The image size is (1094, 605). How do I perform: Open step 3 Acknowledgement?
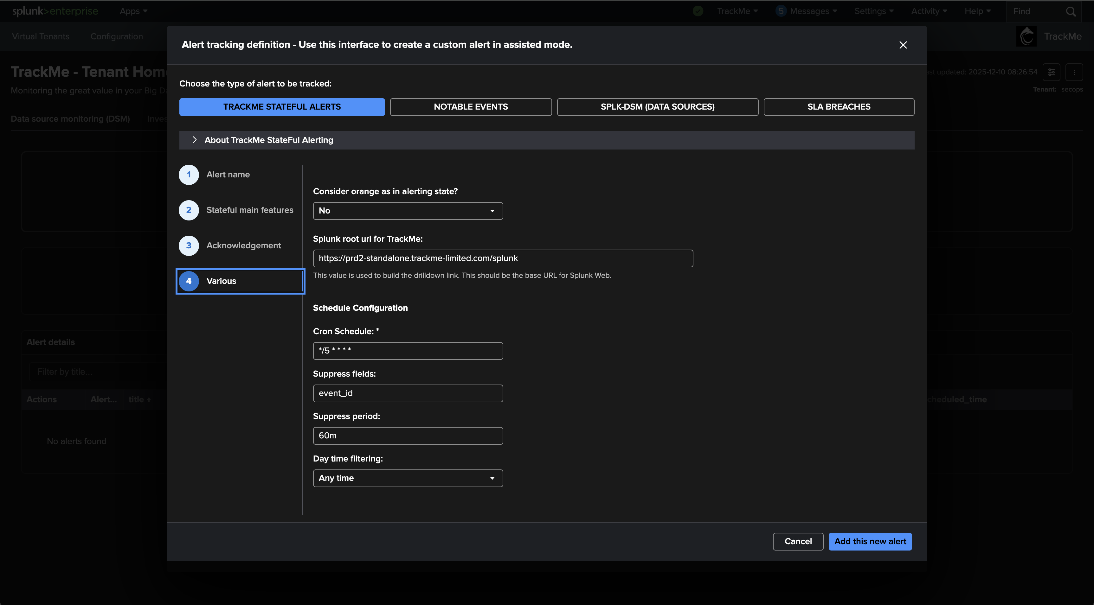[x=243, y=245]
